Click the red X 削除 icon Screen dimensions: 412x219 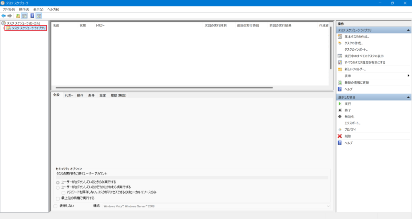[340, 136]
